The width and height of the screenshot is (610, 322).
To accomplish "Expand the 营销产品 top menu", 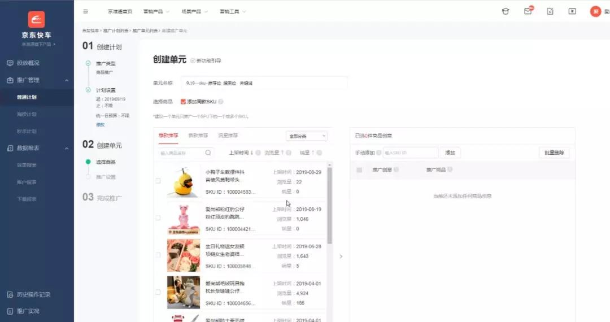I will tap(156, 12).
